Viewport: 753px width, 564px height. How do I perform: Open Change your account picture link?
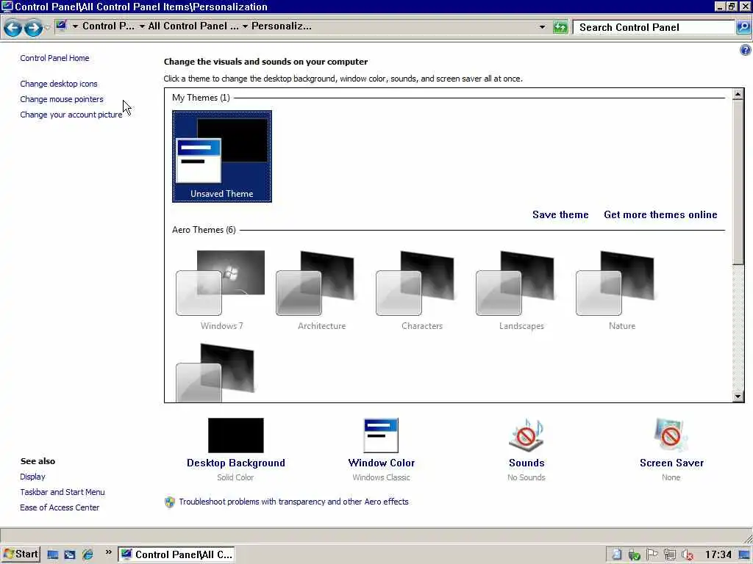point(71,115)
